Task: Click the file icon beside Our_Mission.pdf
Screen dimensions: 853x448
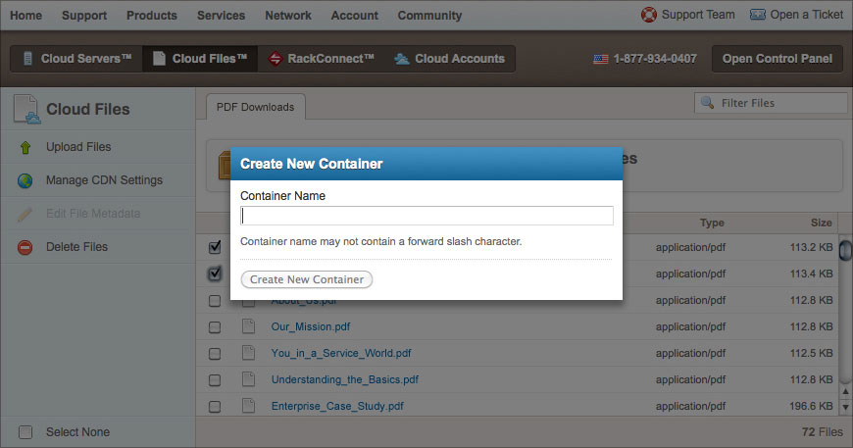Action: [x=249, y=326]
